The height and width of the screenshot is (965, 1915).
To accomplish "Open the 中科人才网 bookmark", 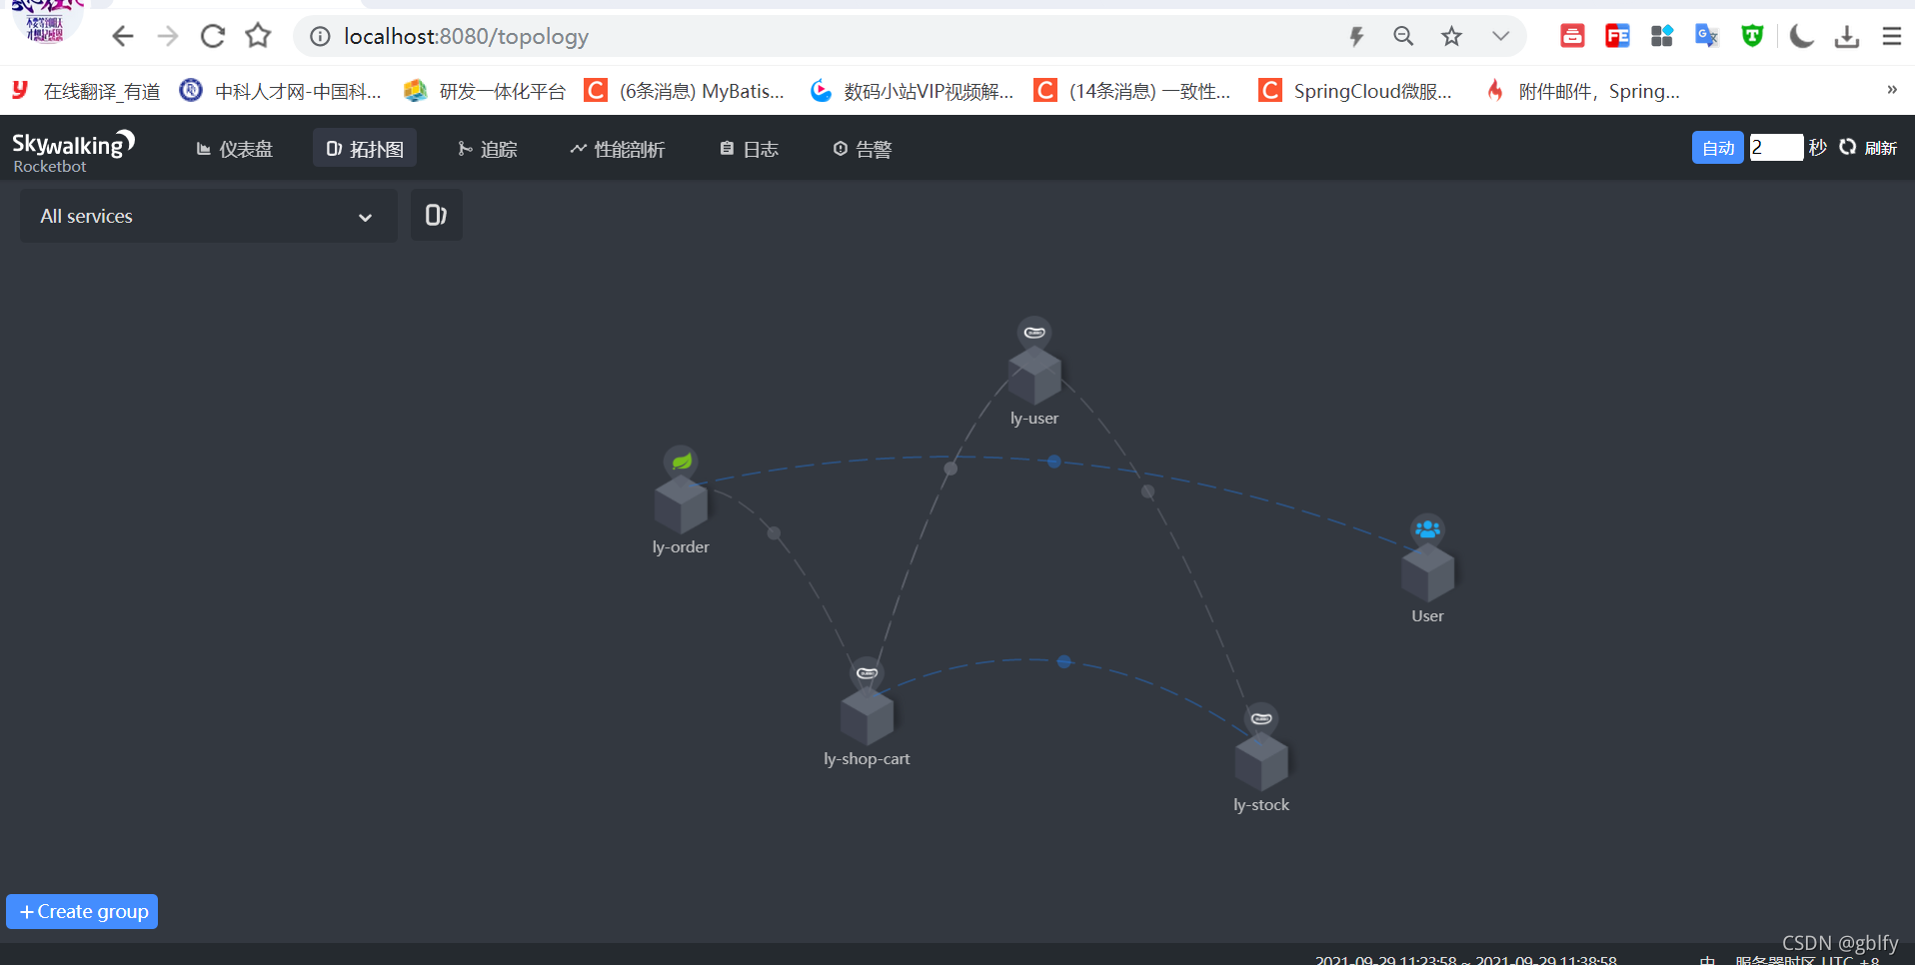I will pyautogui.click(x=281, y=91).
